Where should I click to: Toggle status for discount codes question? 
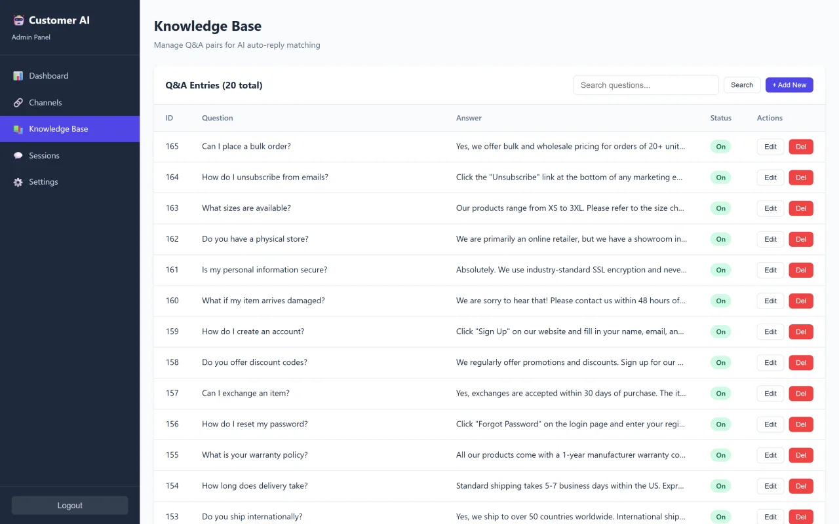click(720, 362)
